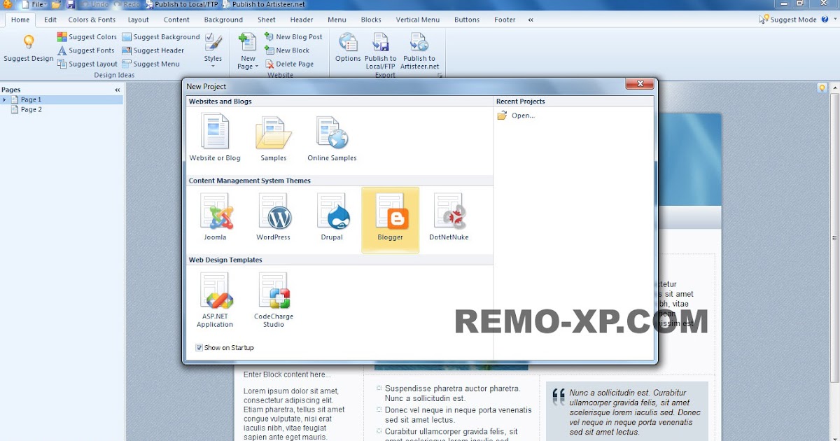Select Page 2 in Pages tree
This screenshot has height=441, width=840.
tap(31, 109)
